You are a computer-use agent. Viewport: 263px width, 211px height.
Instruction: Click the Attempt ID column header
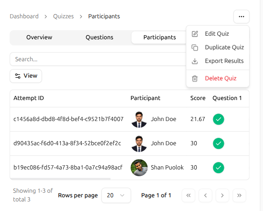click(29, 98)
